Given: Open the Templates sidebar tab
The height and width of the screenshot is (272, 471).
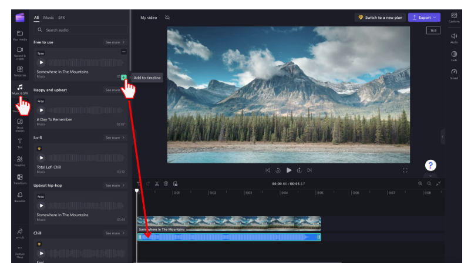Looking at the screenshot, I should coord(20,71).
